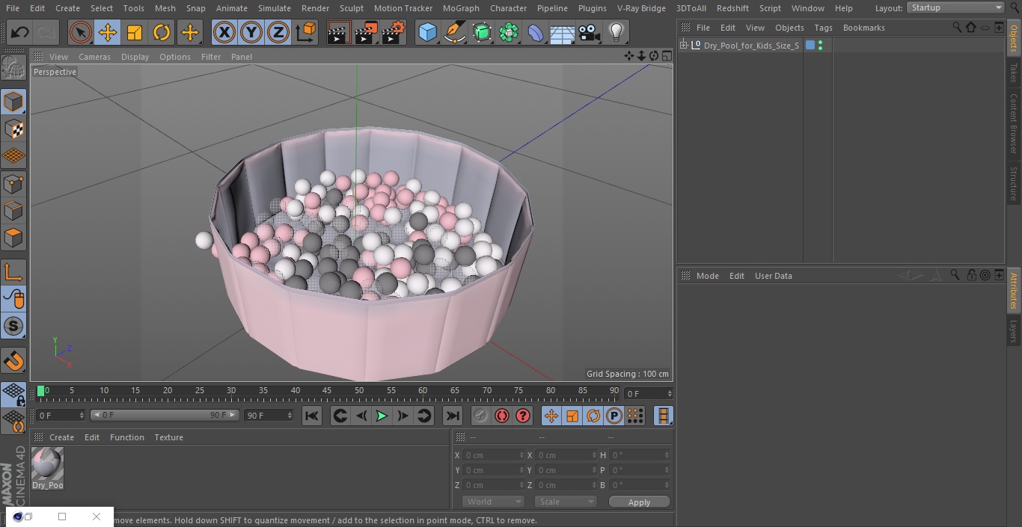The image size is (1022, 527).
Task: Open the material manager Create menu
Action: [61, 437]
